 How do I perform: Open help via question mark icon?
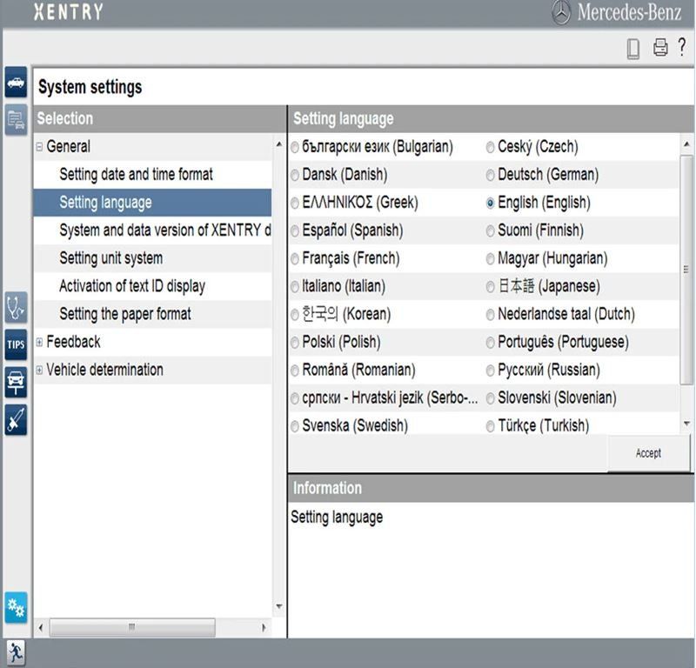(682, 47)
